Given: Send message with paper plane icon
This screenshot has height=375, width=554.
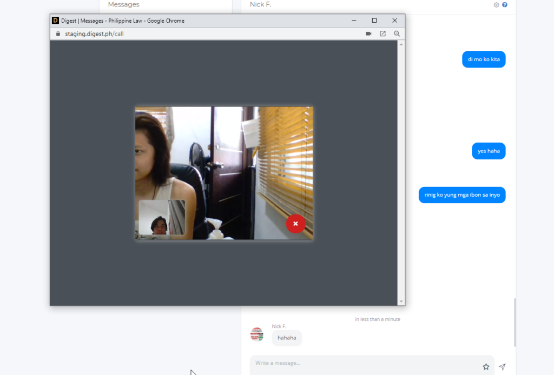Looking at the screenshot, I should (502, 367).
